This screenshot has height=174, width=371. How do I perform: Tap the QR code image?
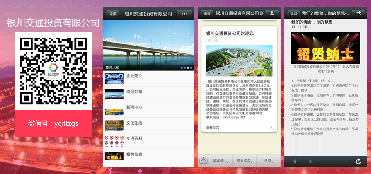(53, 71)
